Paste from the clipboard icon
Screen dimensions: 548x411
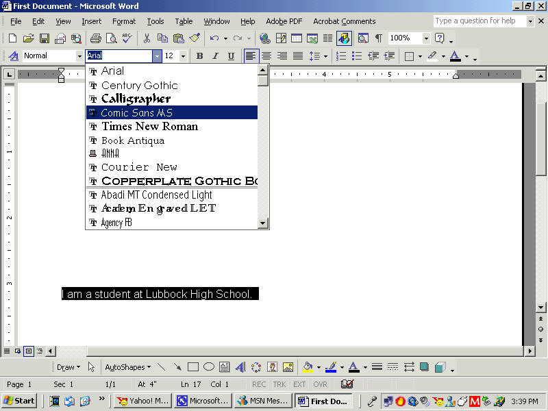pyautogui.click(x=179, y=38)
